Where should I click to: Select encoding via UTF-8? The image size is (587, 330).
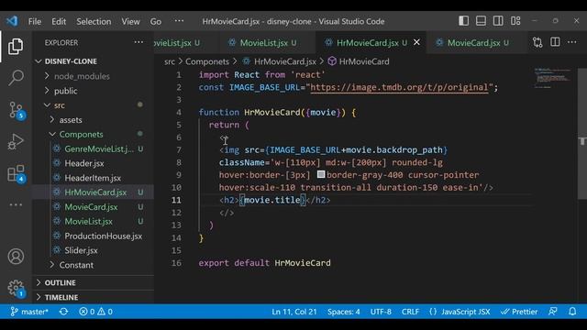point(381,312)
